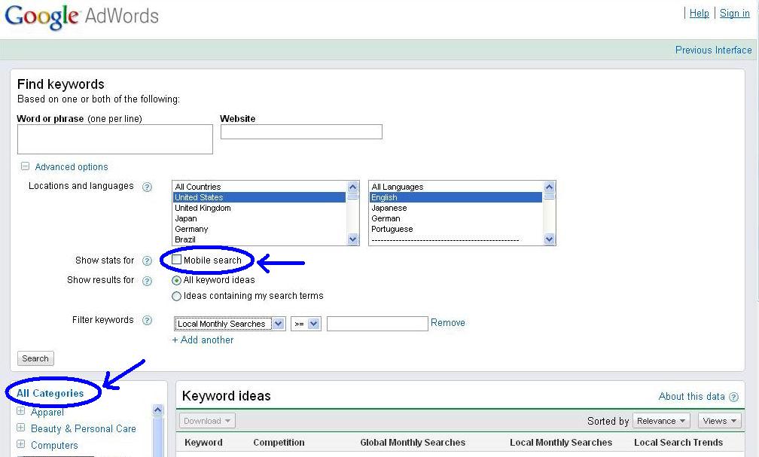Open the Relevance sort dropdown
759x457 pixels.
point(661,421)
